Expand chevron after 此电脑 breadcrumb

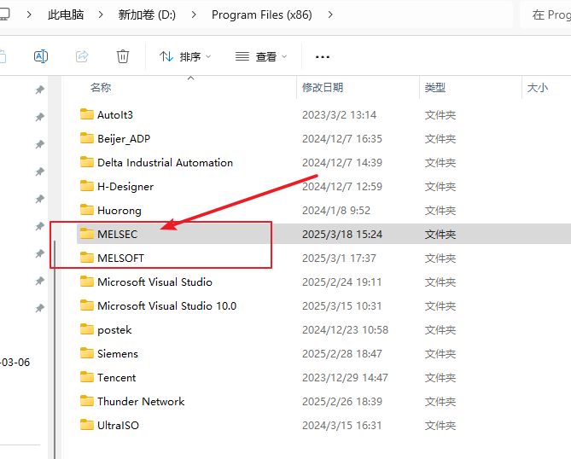pyautogui.click(x=101, y=15)
